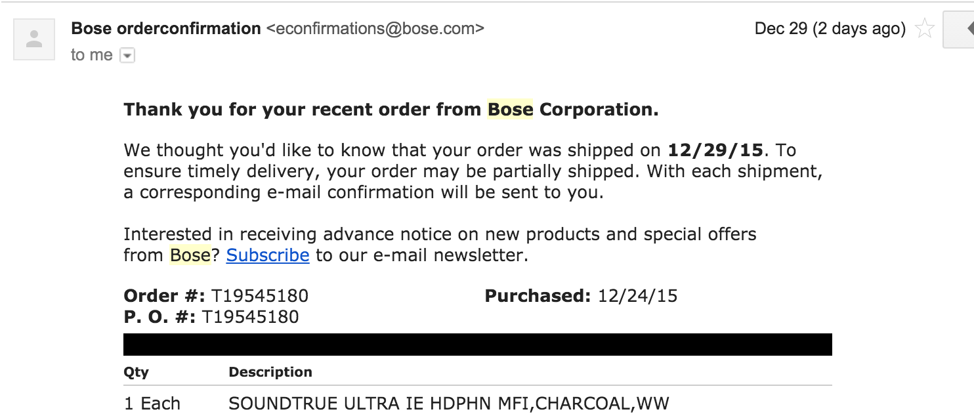
Task: Click the bold 12/29/15 shipped date
Action: pyautogui.click(x=715, y=150)
